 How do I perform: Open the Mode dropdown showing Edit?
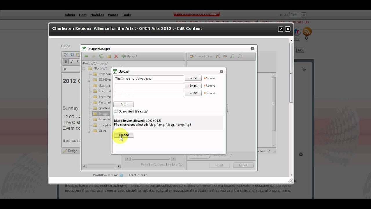(x=298, y=15)
